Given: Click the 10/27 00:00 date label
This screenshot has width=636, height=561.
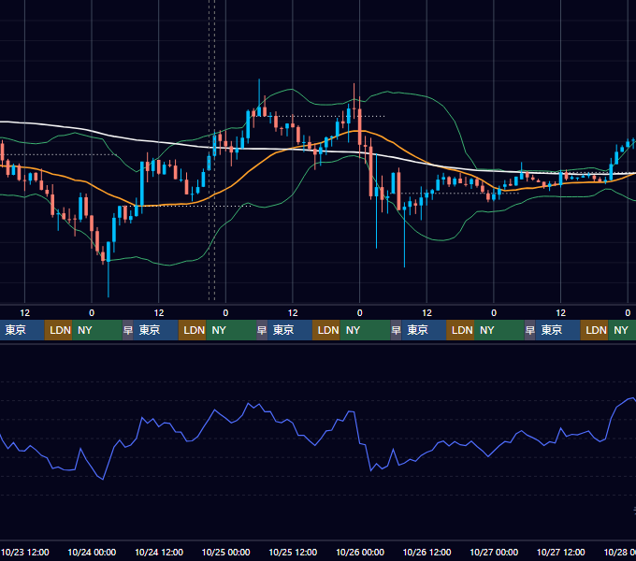Looking at the screenshot, I should pos(494,552).
